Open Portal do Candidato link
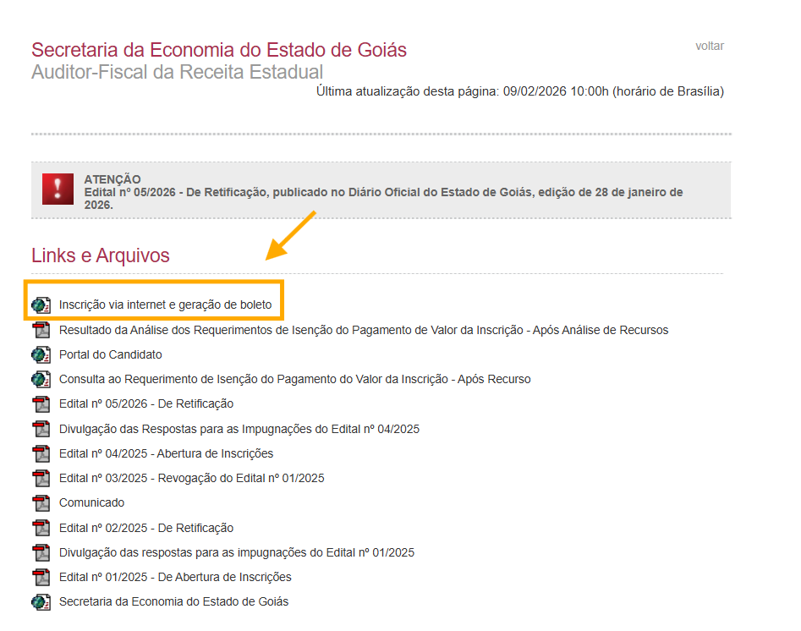 [x=110, y=355]
